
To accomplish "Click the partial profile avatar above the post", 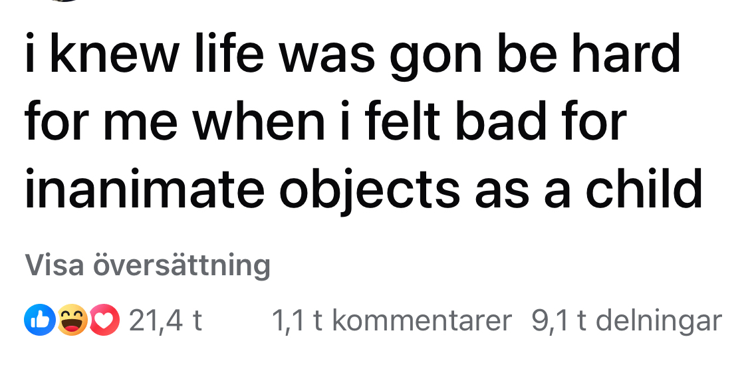I will [63, 1].
